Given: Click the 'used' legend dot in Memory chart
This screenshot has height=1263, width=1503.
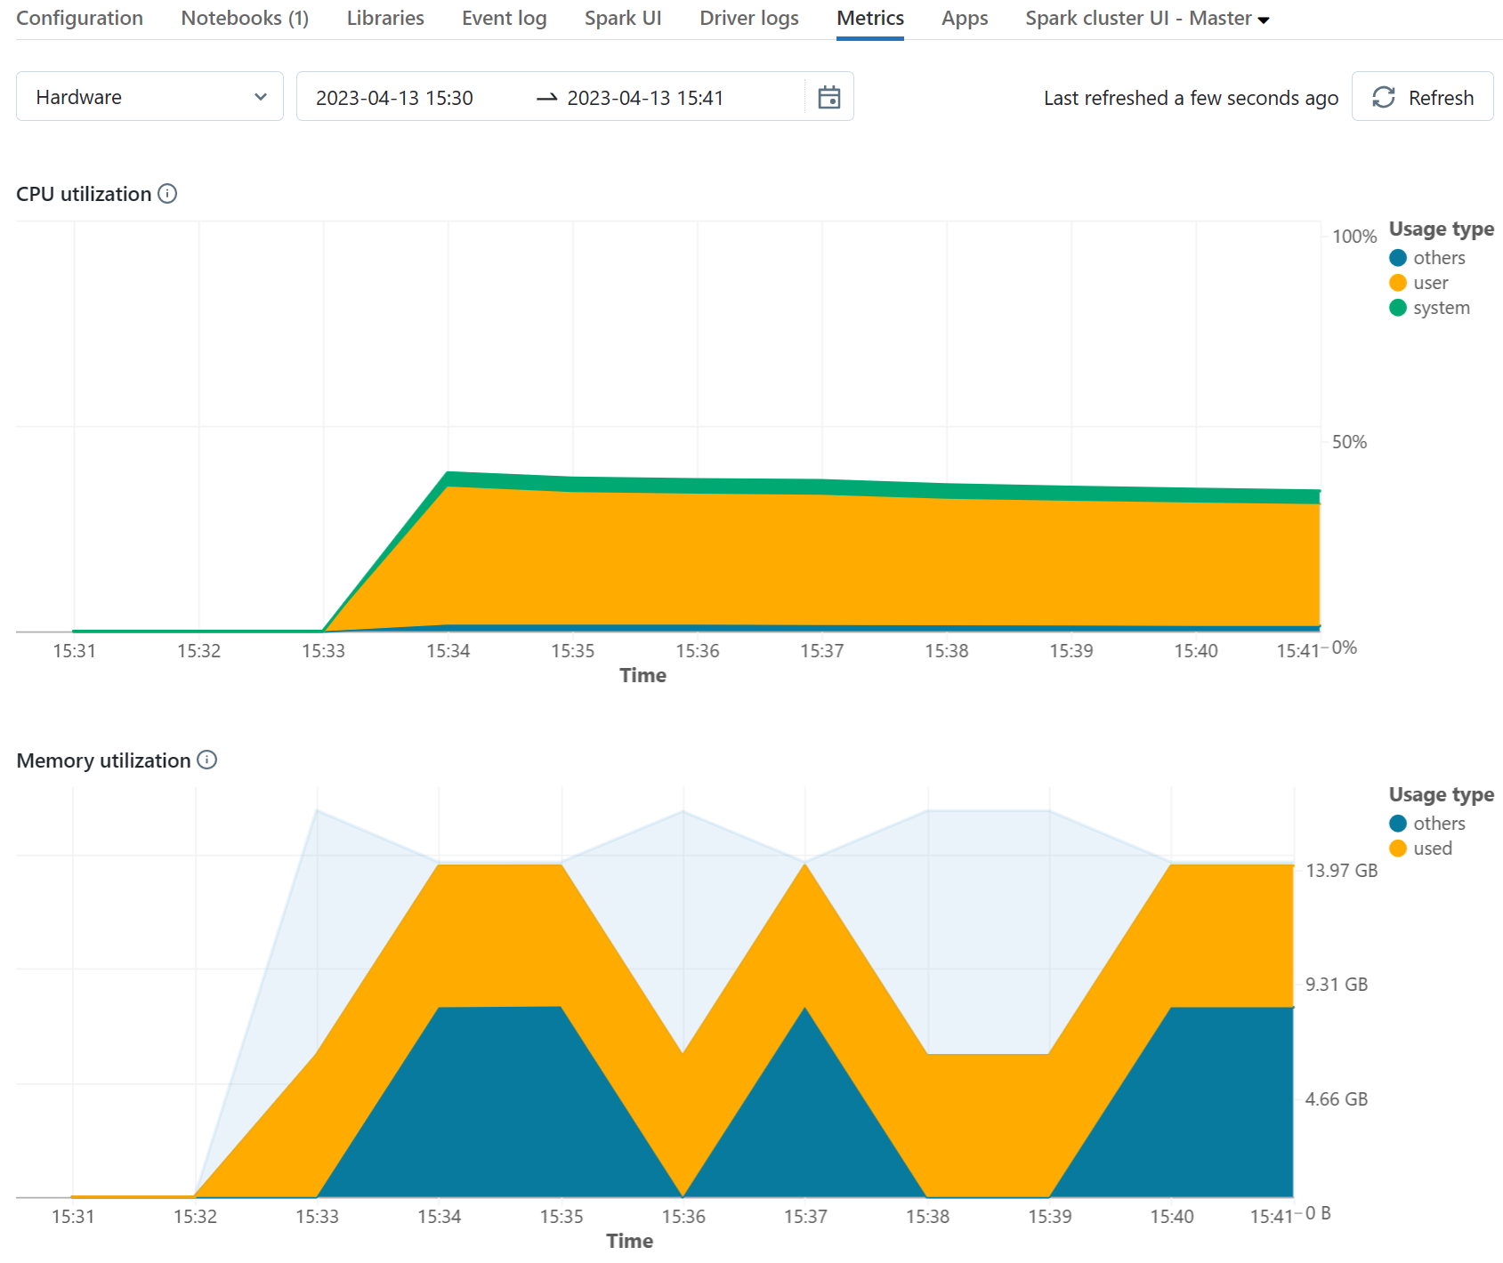Looking at the screenshot, I should coord(1396,849).
